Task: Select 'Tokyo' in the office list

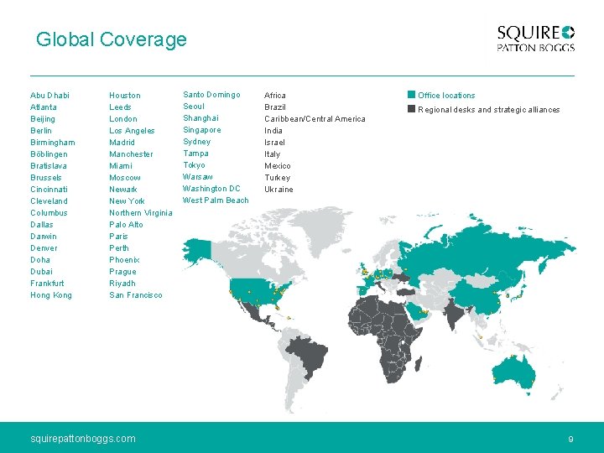Action: pos(194,165)
